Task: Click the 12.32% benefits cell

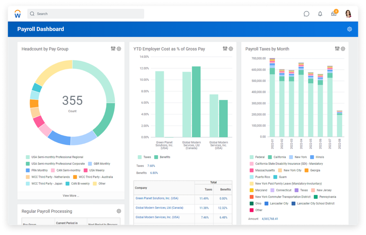Action: pyautogui.click(x=223, y=208)
